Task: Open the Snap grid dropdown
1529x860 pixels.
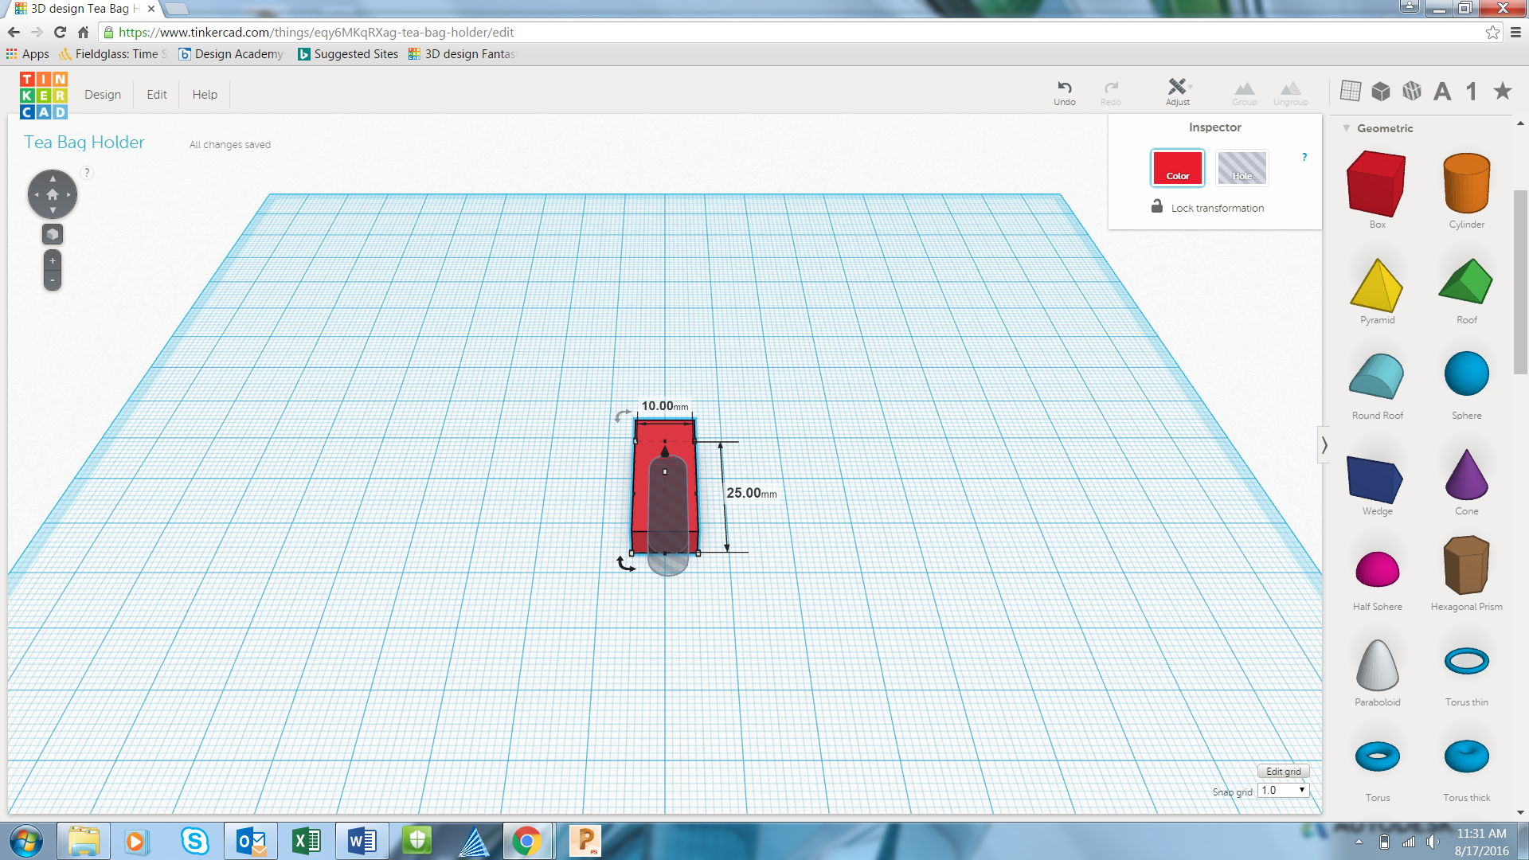Action: click(x=1283, y=790)
